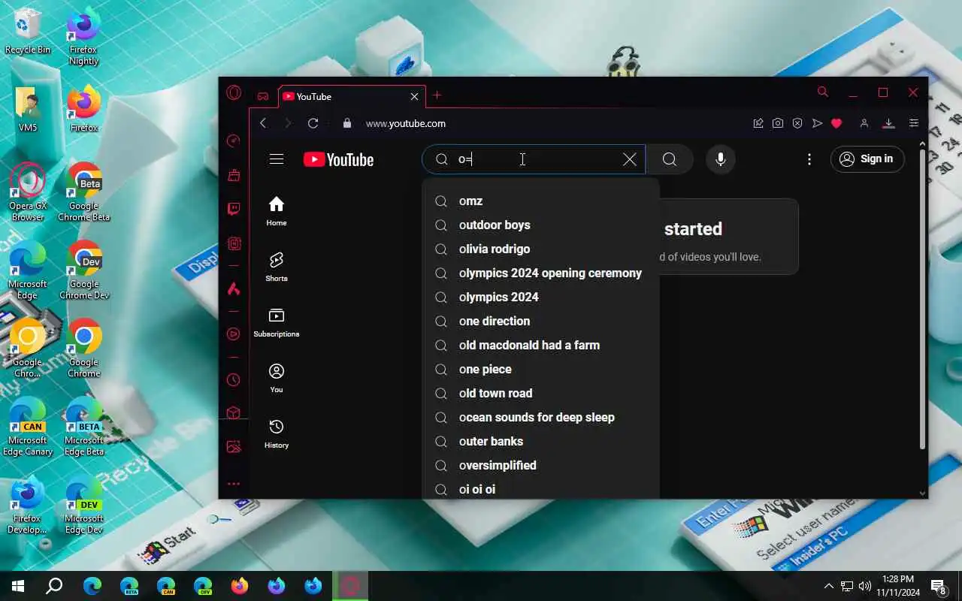This screenshot has height=601, width=962.
Task: Choose suggestion 'one direction'
Action: [541, 322]
